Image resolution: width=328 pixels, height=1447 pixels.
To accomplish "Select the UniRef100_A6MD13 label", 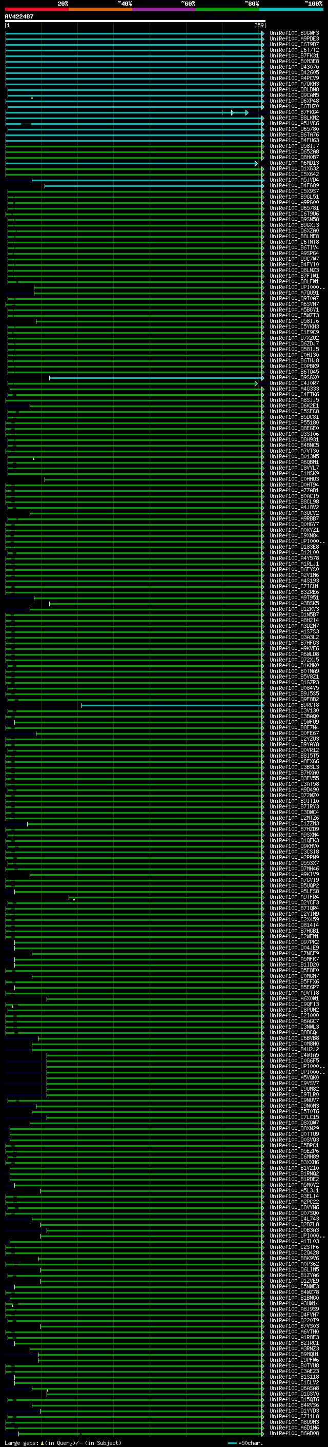I will point(294,163).
